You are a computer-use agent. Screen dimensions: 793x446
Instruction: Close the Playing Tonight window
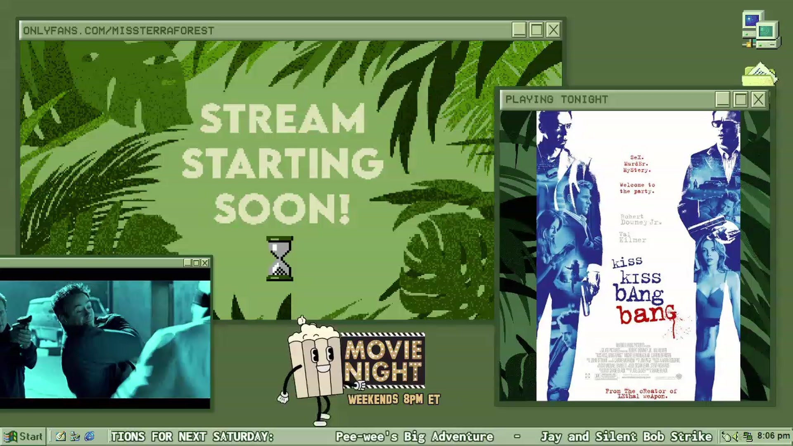tap(759, 100)
